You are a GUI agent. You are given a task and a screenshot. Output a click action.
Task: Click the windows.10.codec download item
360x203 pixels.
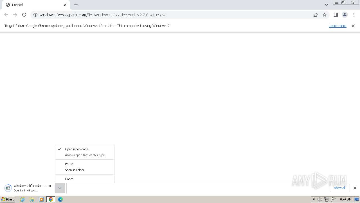(x=28, y=188)
